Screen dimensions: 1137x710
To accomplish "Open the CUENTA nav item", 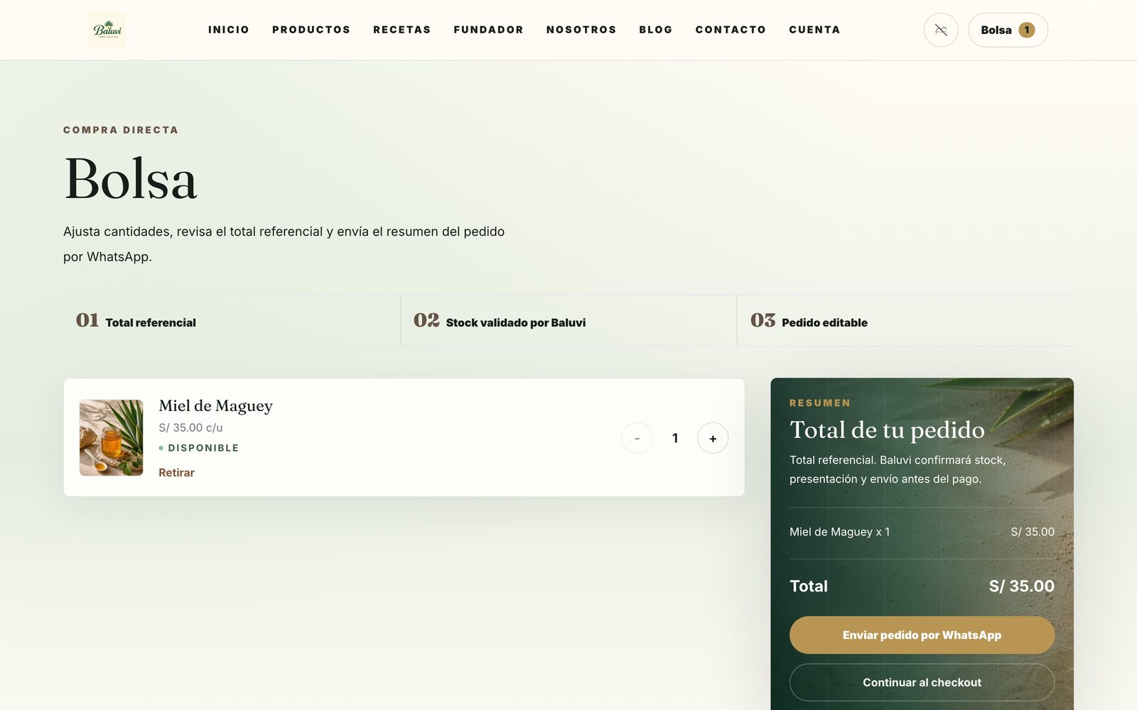I will 814,30.
